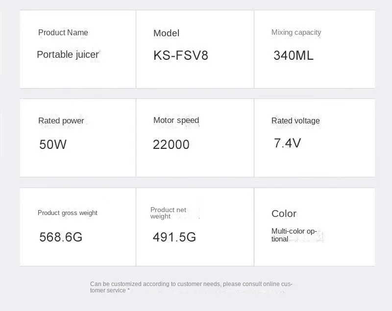392x311 pixels.
Task: Click the customization note about customer service
Action: 191,287
